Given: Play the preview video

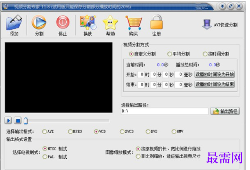Looking at the screenshot, I should click(8, 121).
